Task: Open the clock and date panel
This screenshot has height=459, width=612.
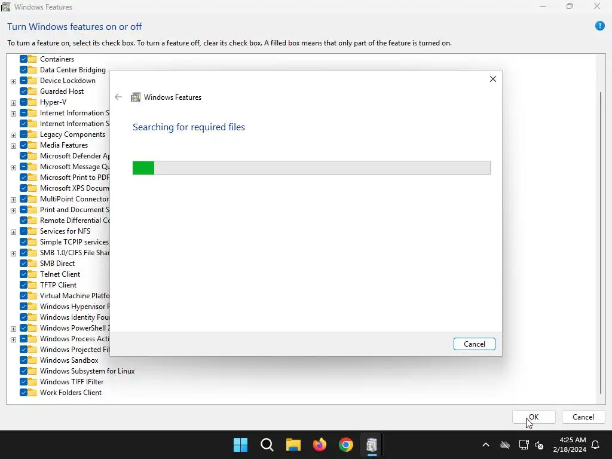Action: point(570,445)
